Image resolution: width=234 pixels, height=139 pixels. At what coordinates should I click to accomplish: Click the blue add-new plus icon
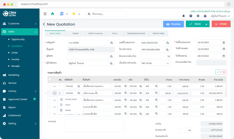pos(62,14)
